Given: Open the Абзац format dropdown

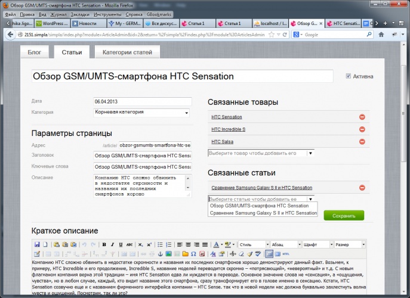Looking at the screenshot, I should [x=286, y=245].
